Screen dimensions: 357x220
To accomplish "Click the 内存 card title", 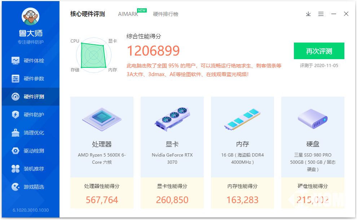I will tap(242, 144).
